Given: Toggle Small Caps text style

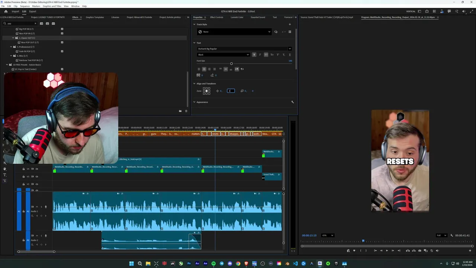Looking at the screenshot, I should click(x=272, y=55).
